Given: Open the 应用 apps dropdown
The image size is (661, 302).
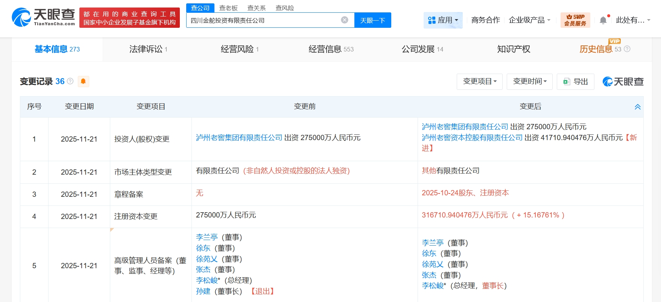Looking at the screenshot, I should [x=443, y=20].
